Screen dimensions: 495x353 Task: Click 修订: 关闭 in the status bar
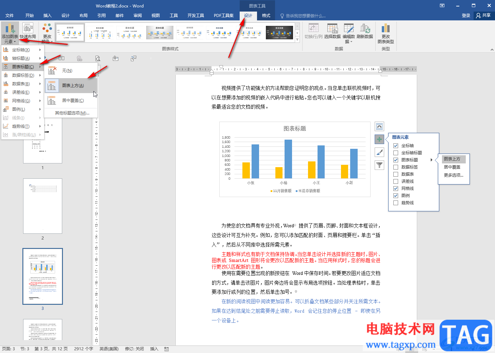(135, 349)
